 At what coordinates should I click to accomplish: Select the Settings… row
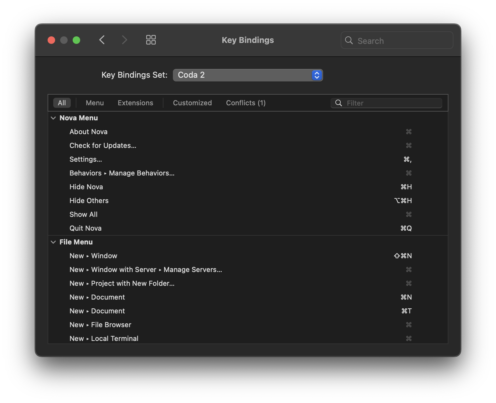248,159
